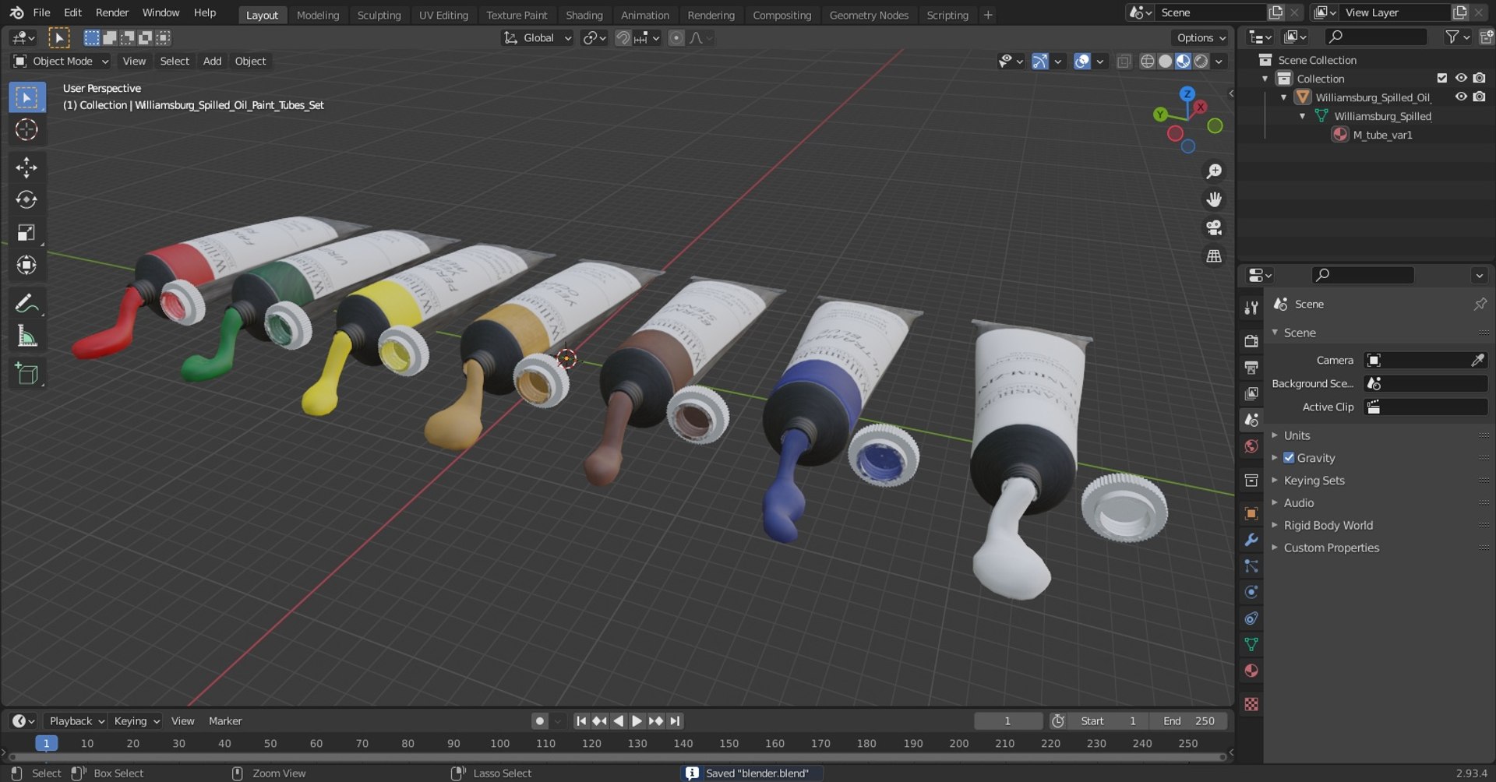Toggle snapping magnet icon
This screenshot has height=782, width=1496.
[x=623, y=37]
